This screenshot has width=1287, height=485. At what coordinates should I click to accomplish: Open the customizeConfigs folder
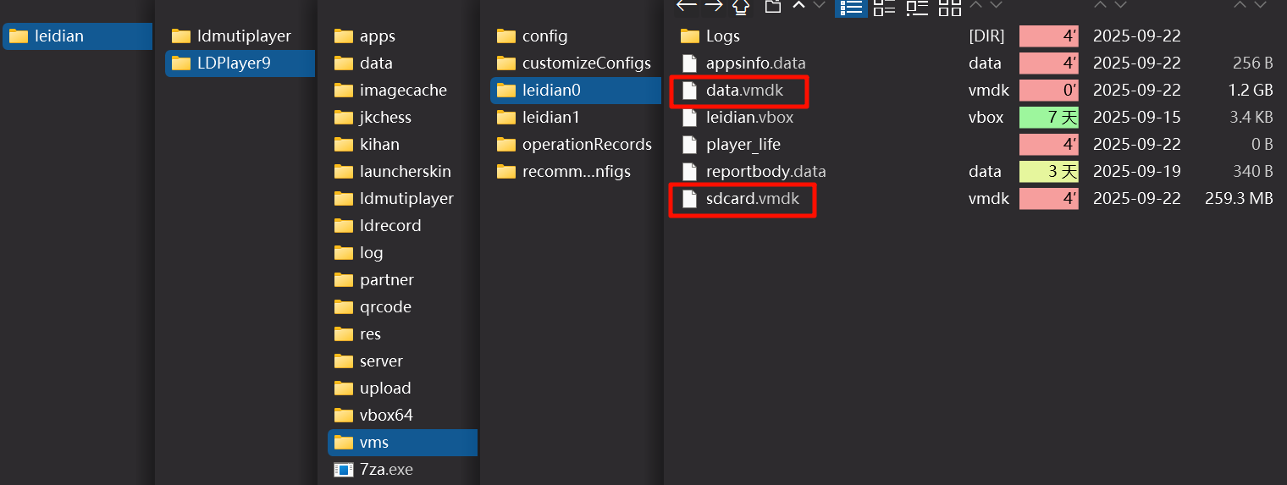point(586,63)
